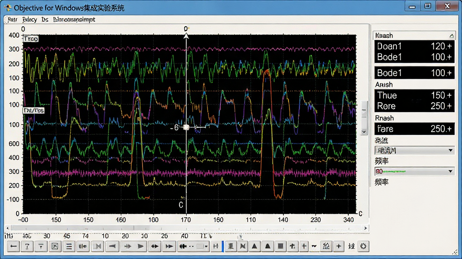462x259 pixels.
Task: Click the small down-arrow in the bottom toolbar
Action: [x=314, y=246]
